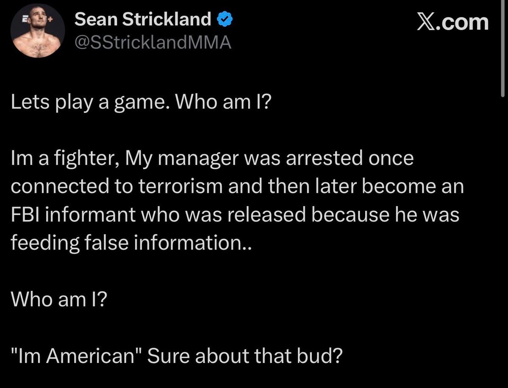This screenshot has height=388, width=508.
Task: Click the blue verified checkmark badge
Action: [224, 20]
